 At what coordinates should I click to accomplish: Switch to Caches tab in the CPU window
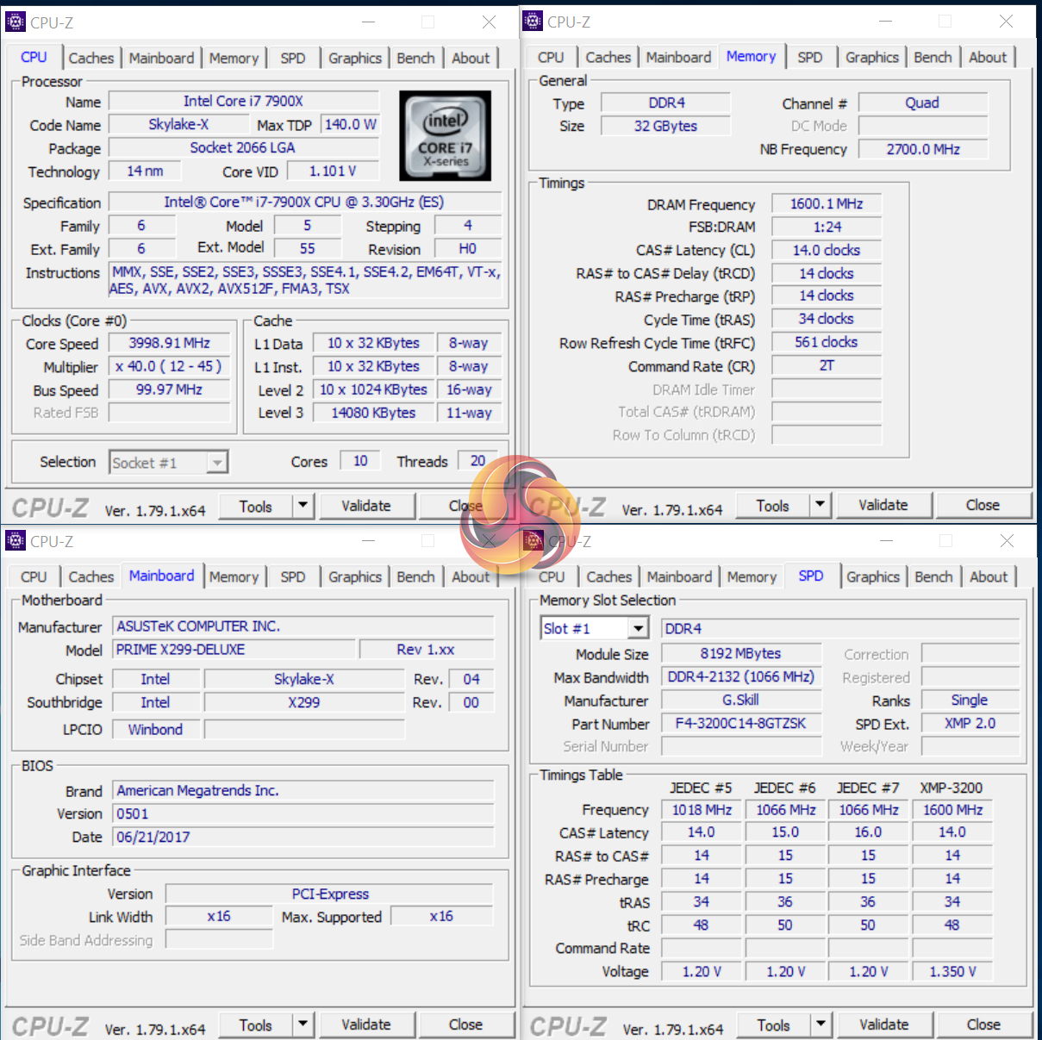91,58
